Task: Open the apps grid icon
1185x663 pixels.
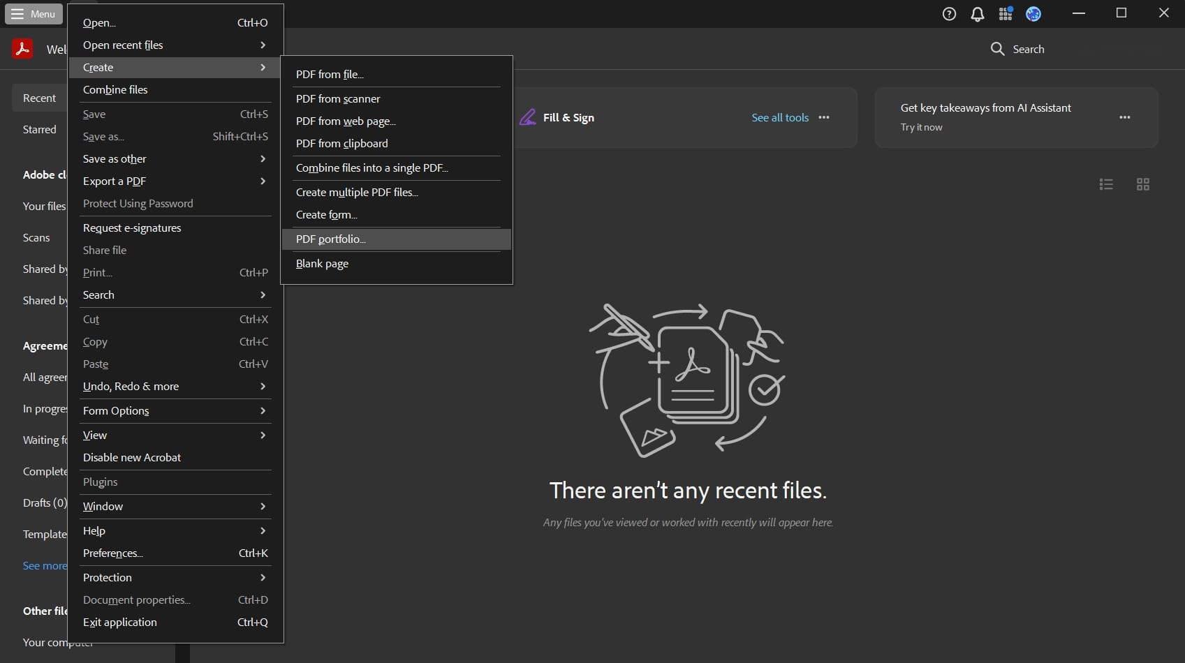Action: pyautogui.click(x=1006, y=13)
